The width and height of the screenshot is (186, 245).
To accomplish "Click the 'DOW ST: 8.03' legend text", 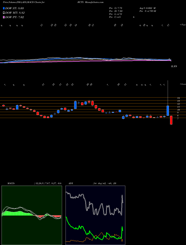I will click(15, 8).
